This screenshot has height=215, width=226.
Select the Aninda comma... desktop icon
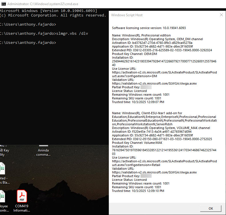tap(43, 151)
